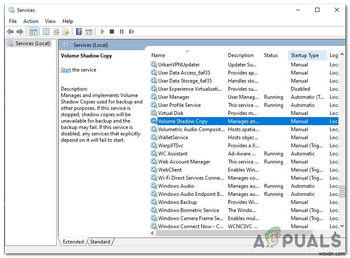350x258 pixels.
Task: Click the Back navigation arrow
Action: 9,31
